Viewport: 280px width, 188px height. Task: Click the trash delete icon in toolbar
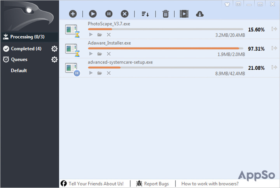[x=166, y=14]
